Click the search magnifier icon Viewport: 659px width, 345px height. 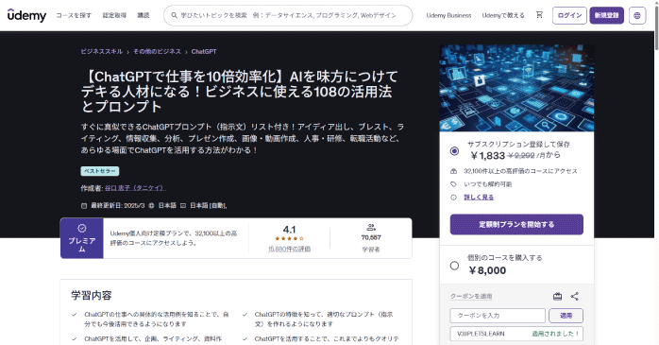(x=174, y=15)
